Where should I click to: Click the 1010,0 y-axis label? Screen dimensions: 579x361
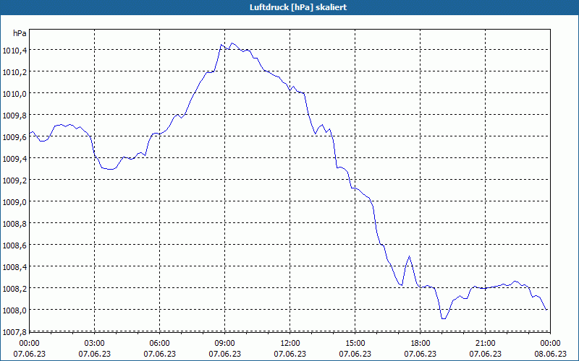14,94
